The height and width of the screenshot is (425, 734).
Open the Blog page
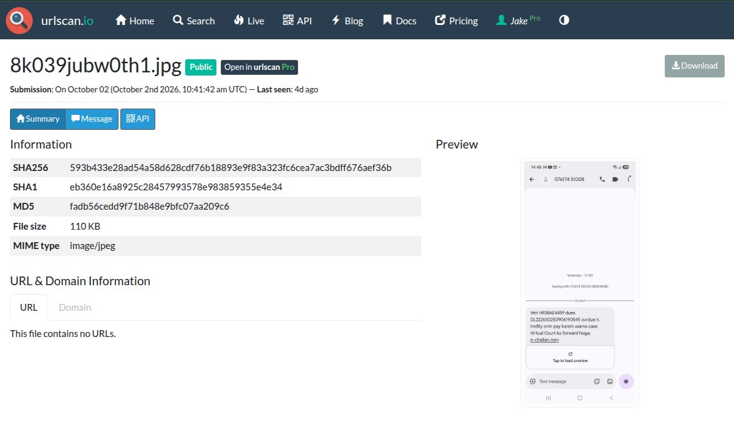(x=347, y=21)
